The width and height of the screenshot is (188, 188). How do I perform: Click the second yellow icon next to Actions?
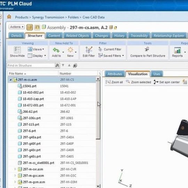[x=37, y=27]
